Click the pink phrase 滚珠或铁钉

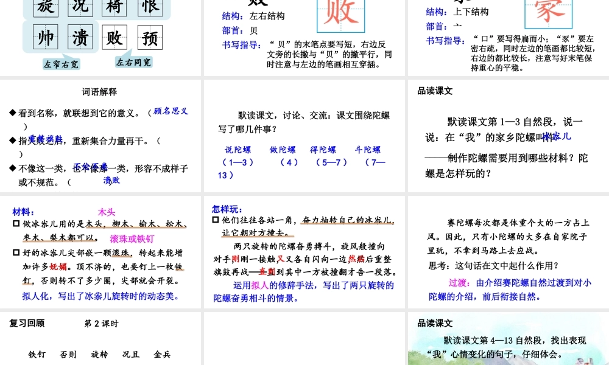[132, 239]
